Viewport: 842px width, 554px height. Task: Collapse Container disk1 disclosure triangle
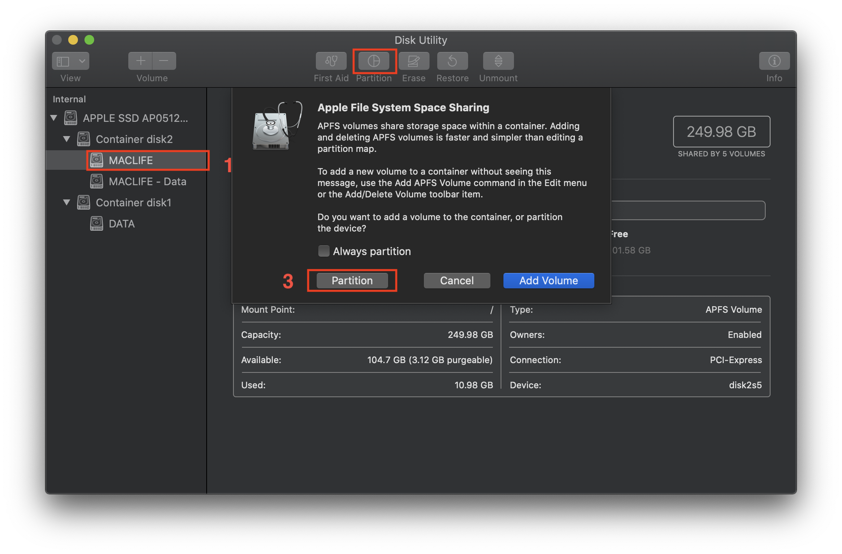pyautogui.click(x=67, y=203)
